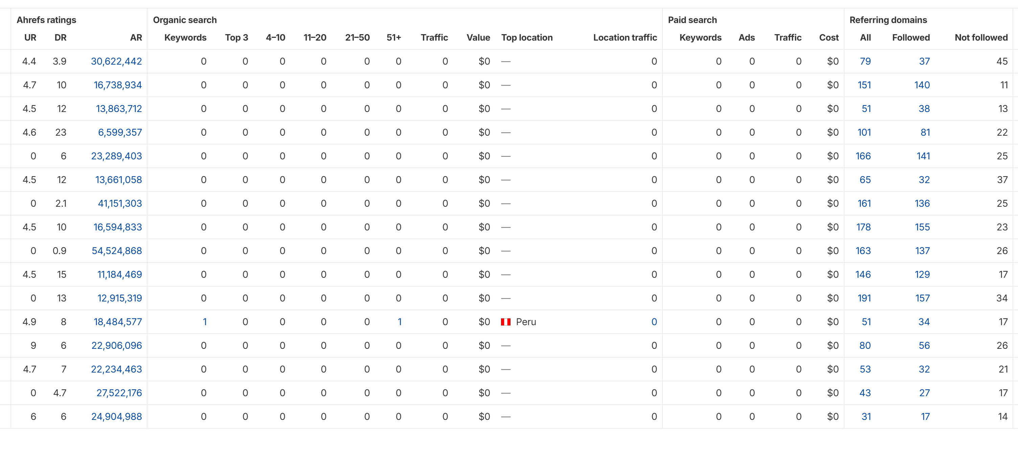Open the organic keywords count 1 link

coord(205,322)
